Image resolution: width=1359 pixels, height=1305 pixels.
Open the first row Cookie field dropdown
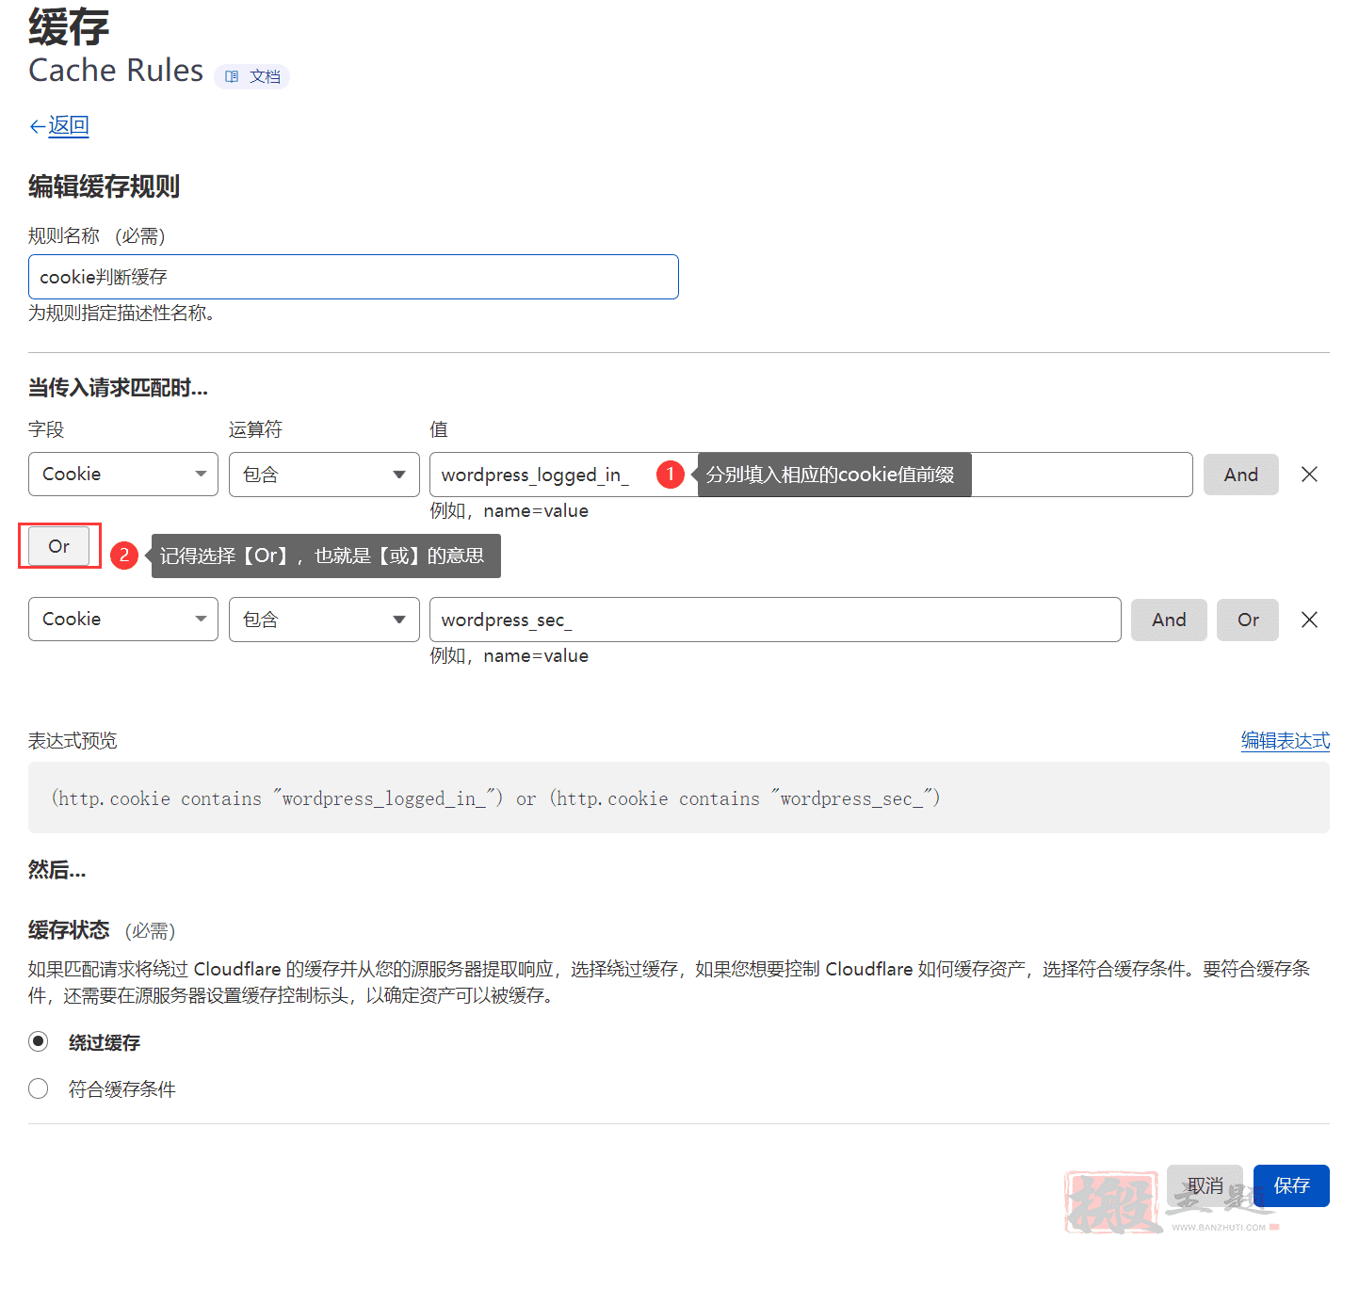(x=123, y=475)
